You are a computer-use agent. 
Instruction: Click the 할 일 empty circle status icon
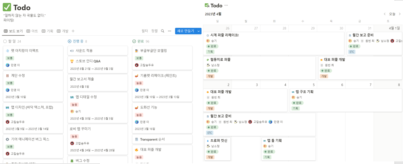(5, 41)
